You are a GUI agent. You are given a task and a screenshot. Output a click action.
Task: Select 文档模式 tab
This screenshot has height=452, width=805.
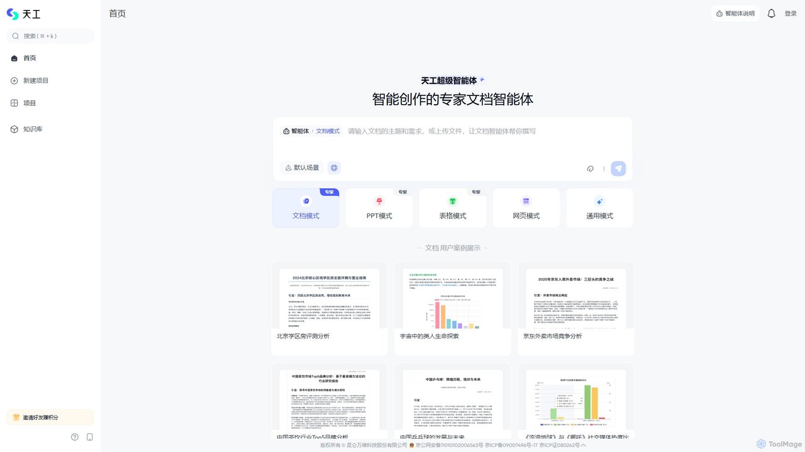[306, 208]
